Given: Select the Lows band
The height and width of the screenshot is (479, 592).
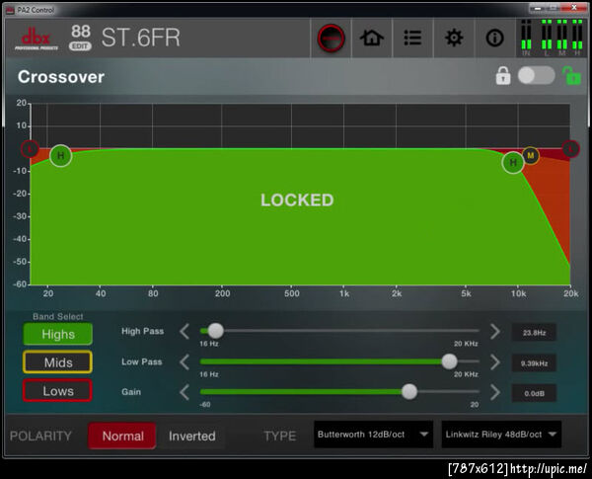Looking at the screenshot, I should click(58, 390).
